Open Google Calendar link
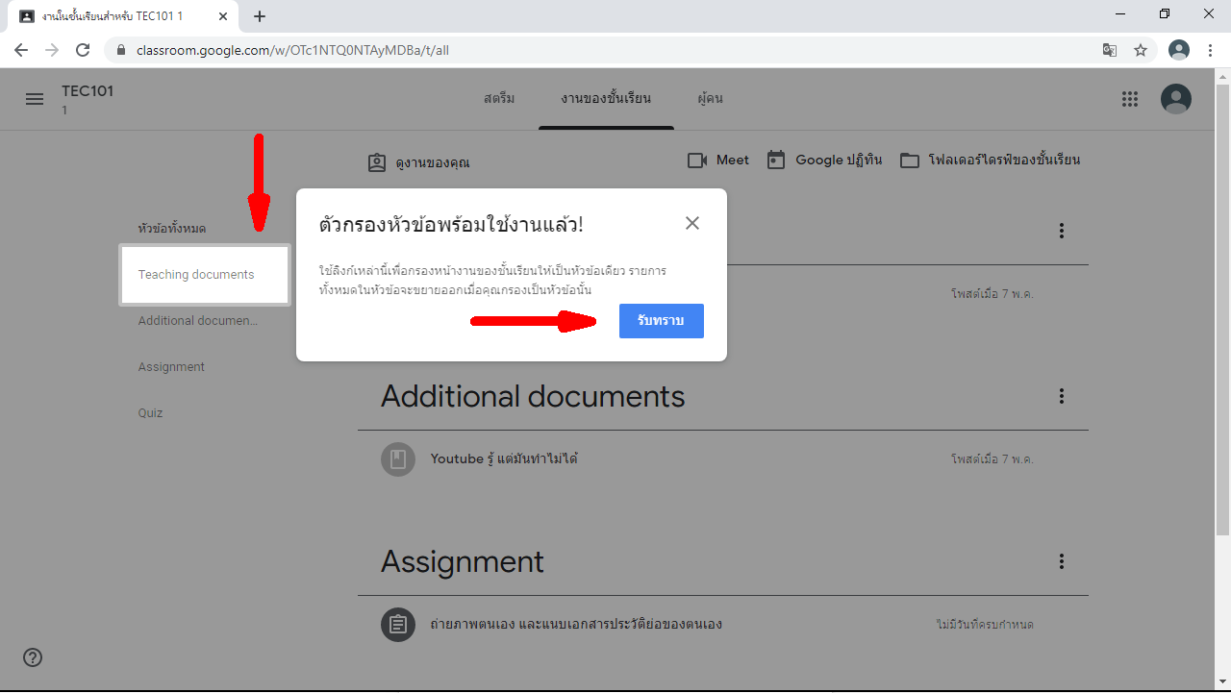The image size is (1231, 693). [825, 161]
